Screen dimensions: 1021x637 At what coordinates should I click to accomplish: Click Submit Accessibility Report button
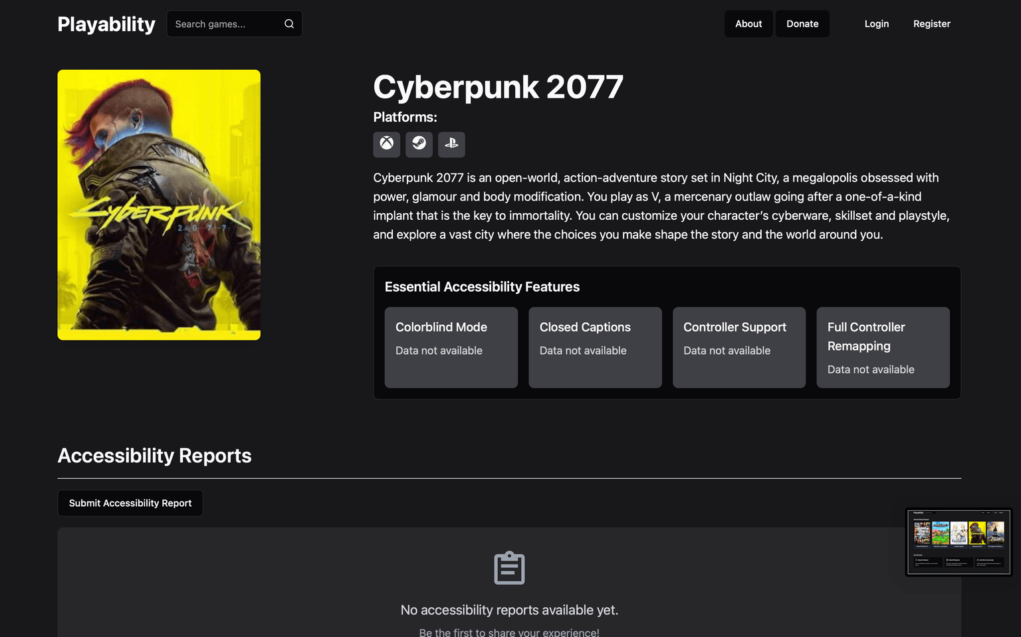click(130, 503)
